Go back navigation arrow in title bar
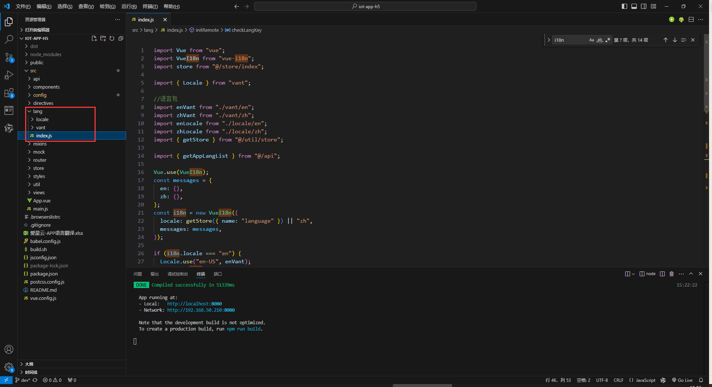Screen dimensions: 712x387 click(237, 6)
